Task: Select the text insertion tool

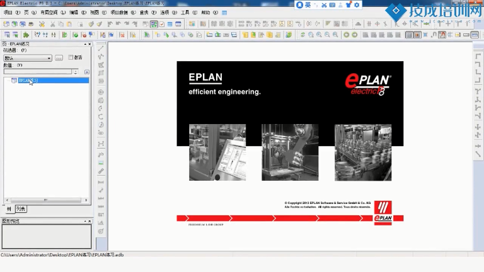Action: [101, 154]
